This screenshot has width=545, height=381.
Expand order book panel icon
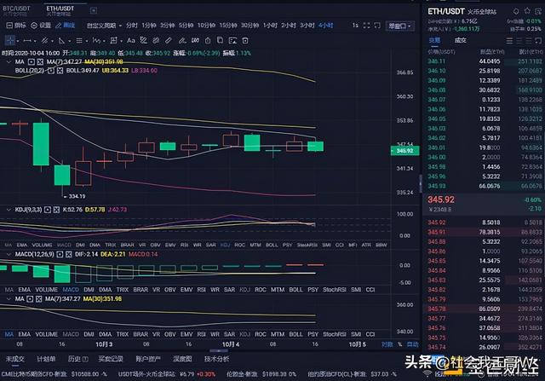pos(538,41)
